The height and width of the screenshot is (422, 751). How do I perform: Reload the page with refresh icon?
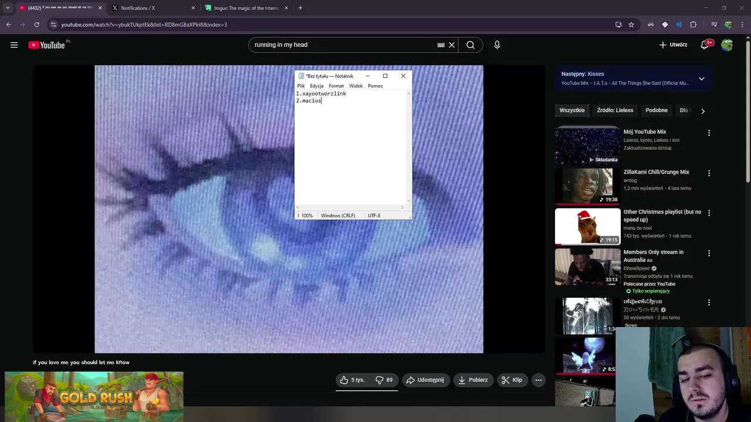click(36, 25)
